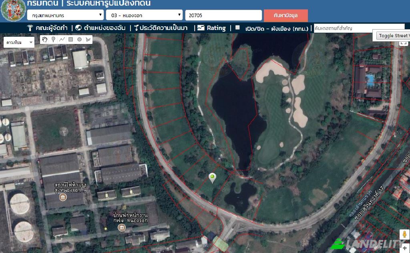Expand the 03 - หนองจอก district dropdown
The image size is (410, 253).
pos(144,15)
